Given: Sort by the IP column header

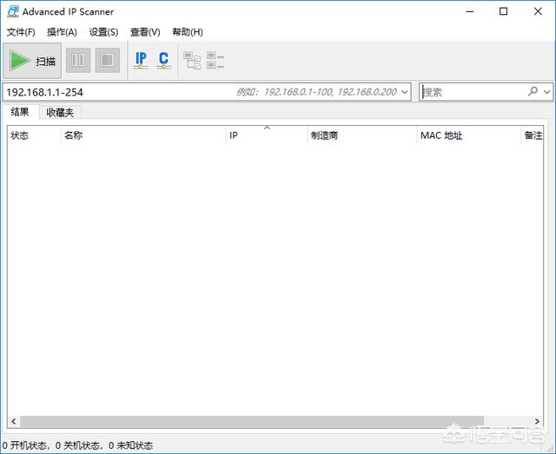Looking at the screenshot, I should [267, 135].
